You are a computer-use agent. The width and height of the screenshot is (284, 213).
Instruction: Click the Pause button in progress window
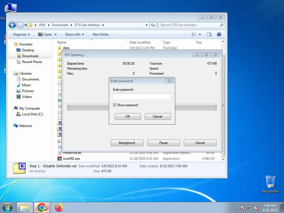164,143
